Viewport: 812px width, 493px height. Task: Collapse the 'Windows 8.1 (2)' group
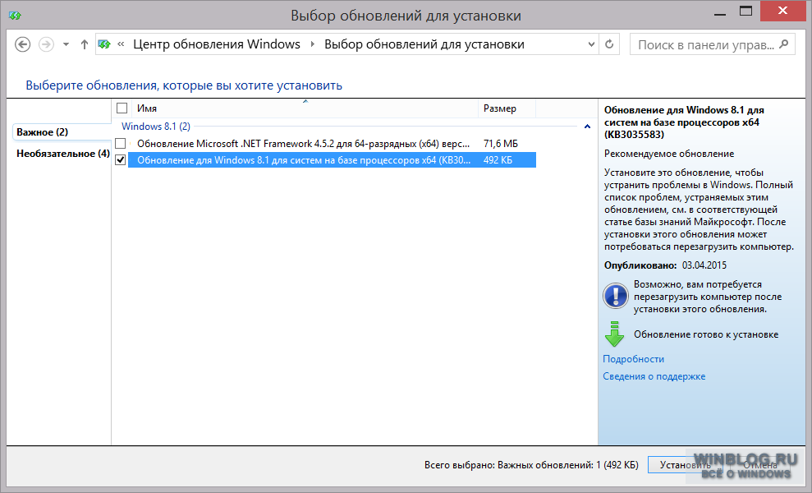click(x=587, y=127)
